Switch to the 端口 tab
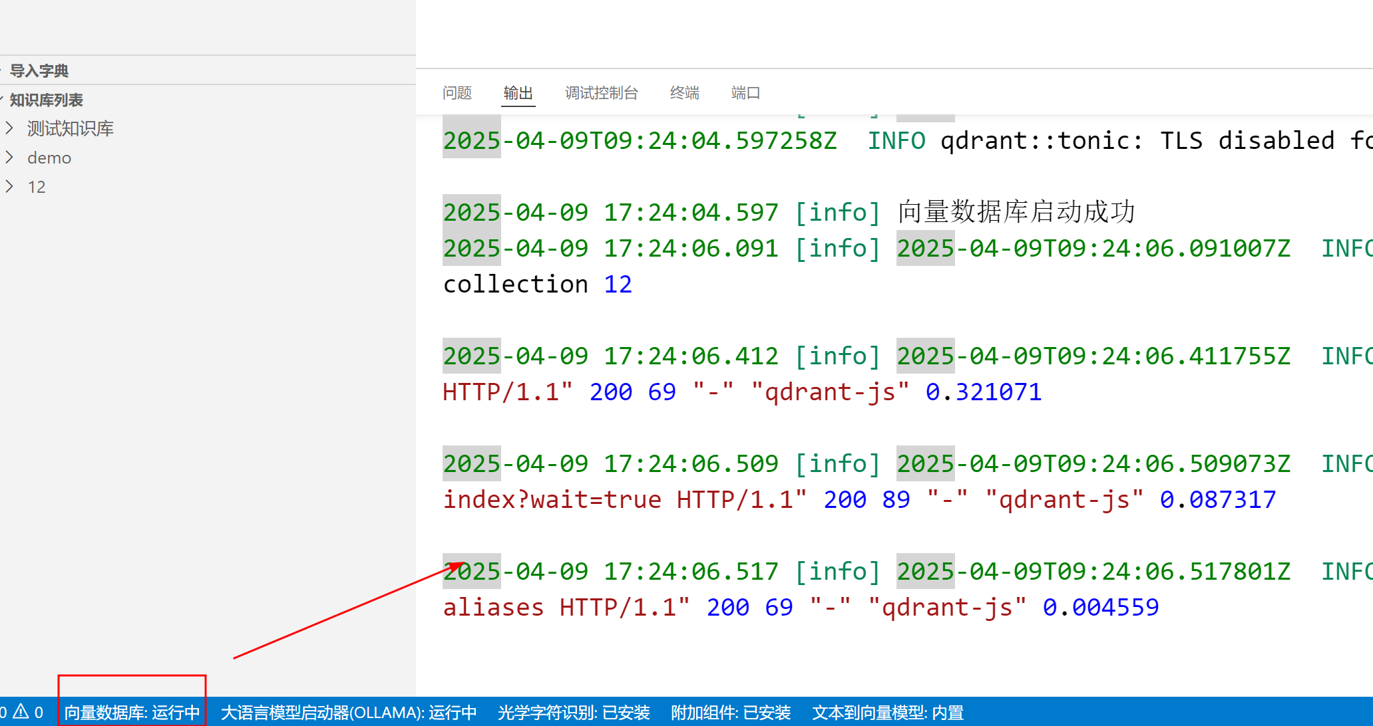Screen dimensions: 1373x726 745,92
